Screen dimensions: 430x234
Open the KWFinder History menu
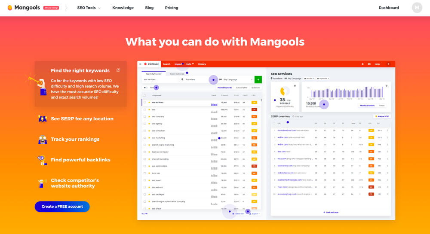[202, 64]
